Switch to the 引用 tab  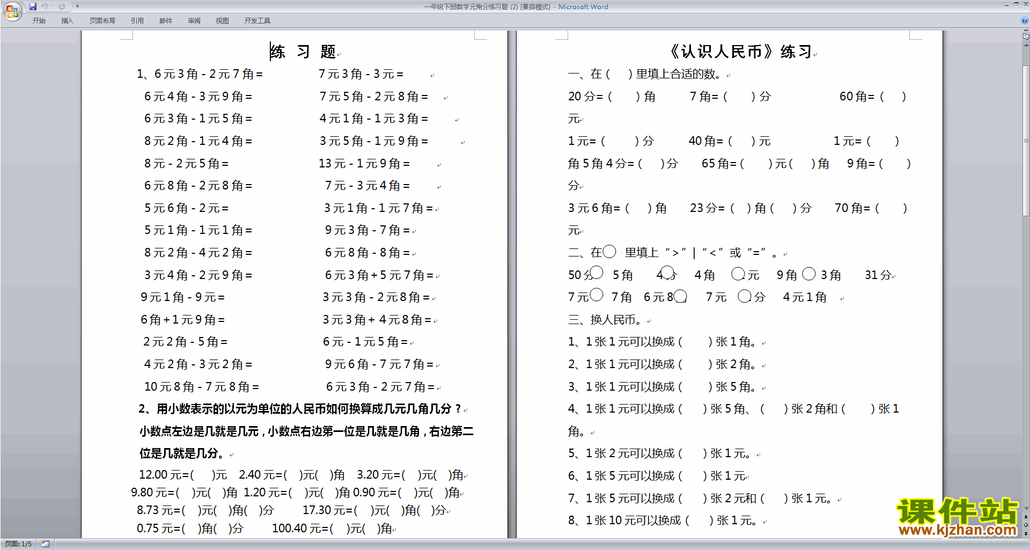137,20
